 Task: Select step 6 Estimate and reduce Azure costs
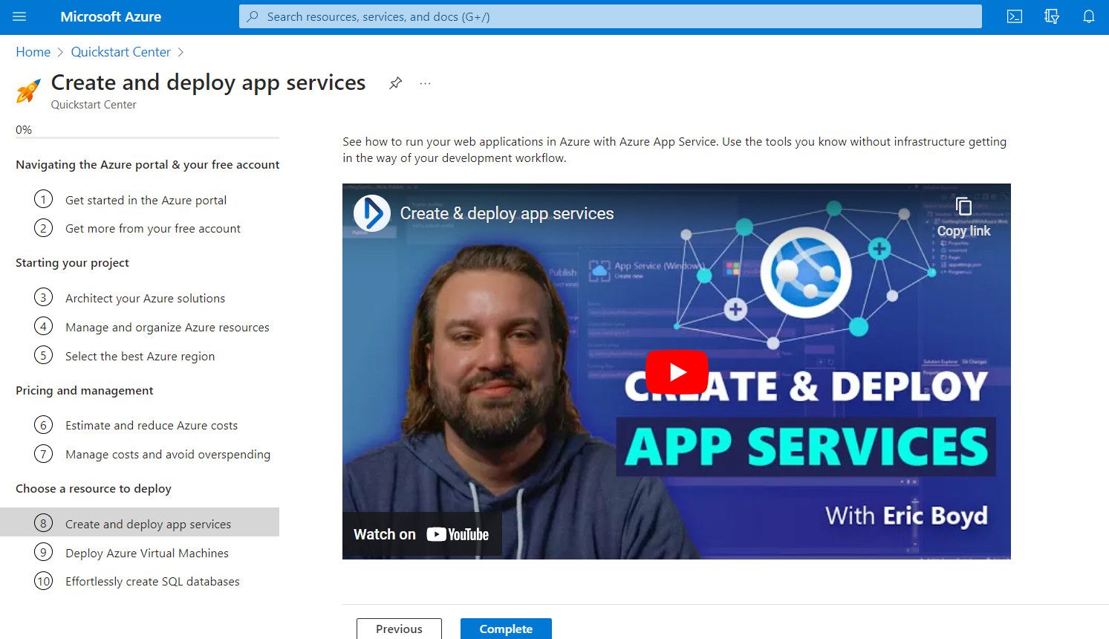coord(152,425)
